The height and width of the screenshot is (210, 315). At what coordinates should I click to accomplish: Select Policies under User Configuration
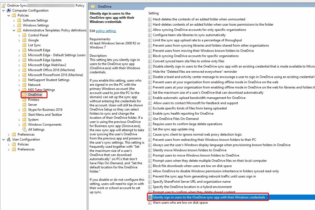(x=23, y=144)
